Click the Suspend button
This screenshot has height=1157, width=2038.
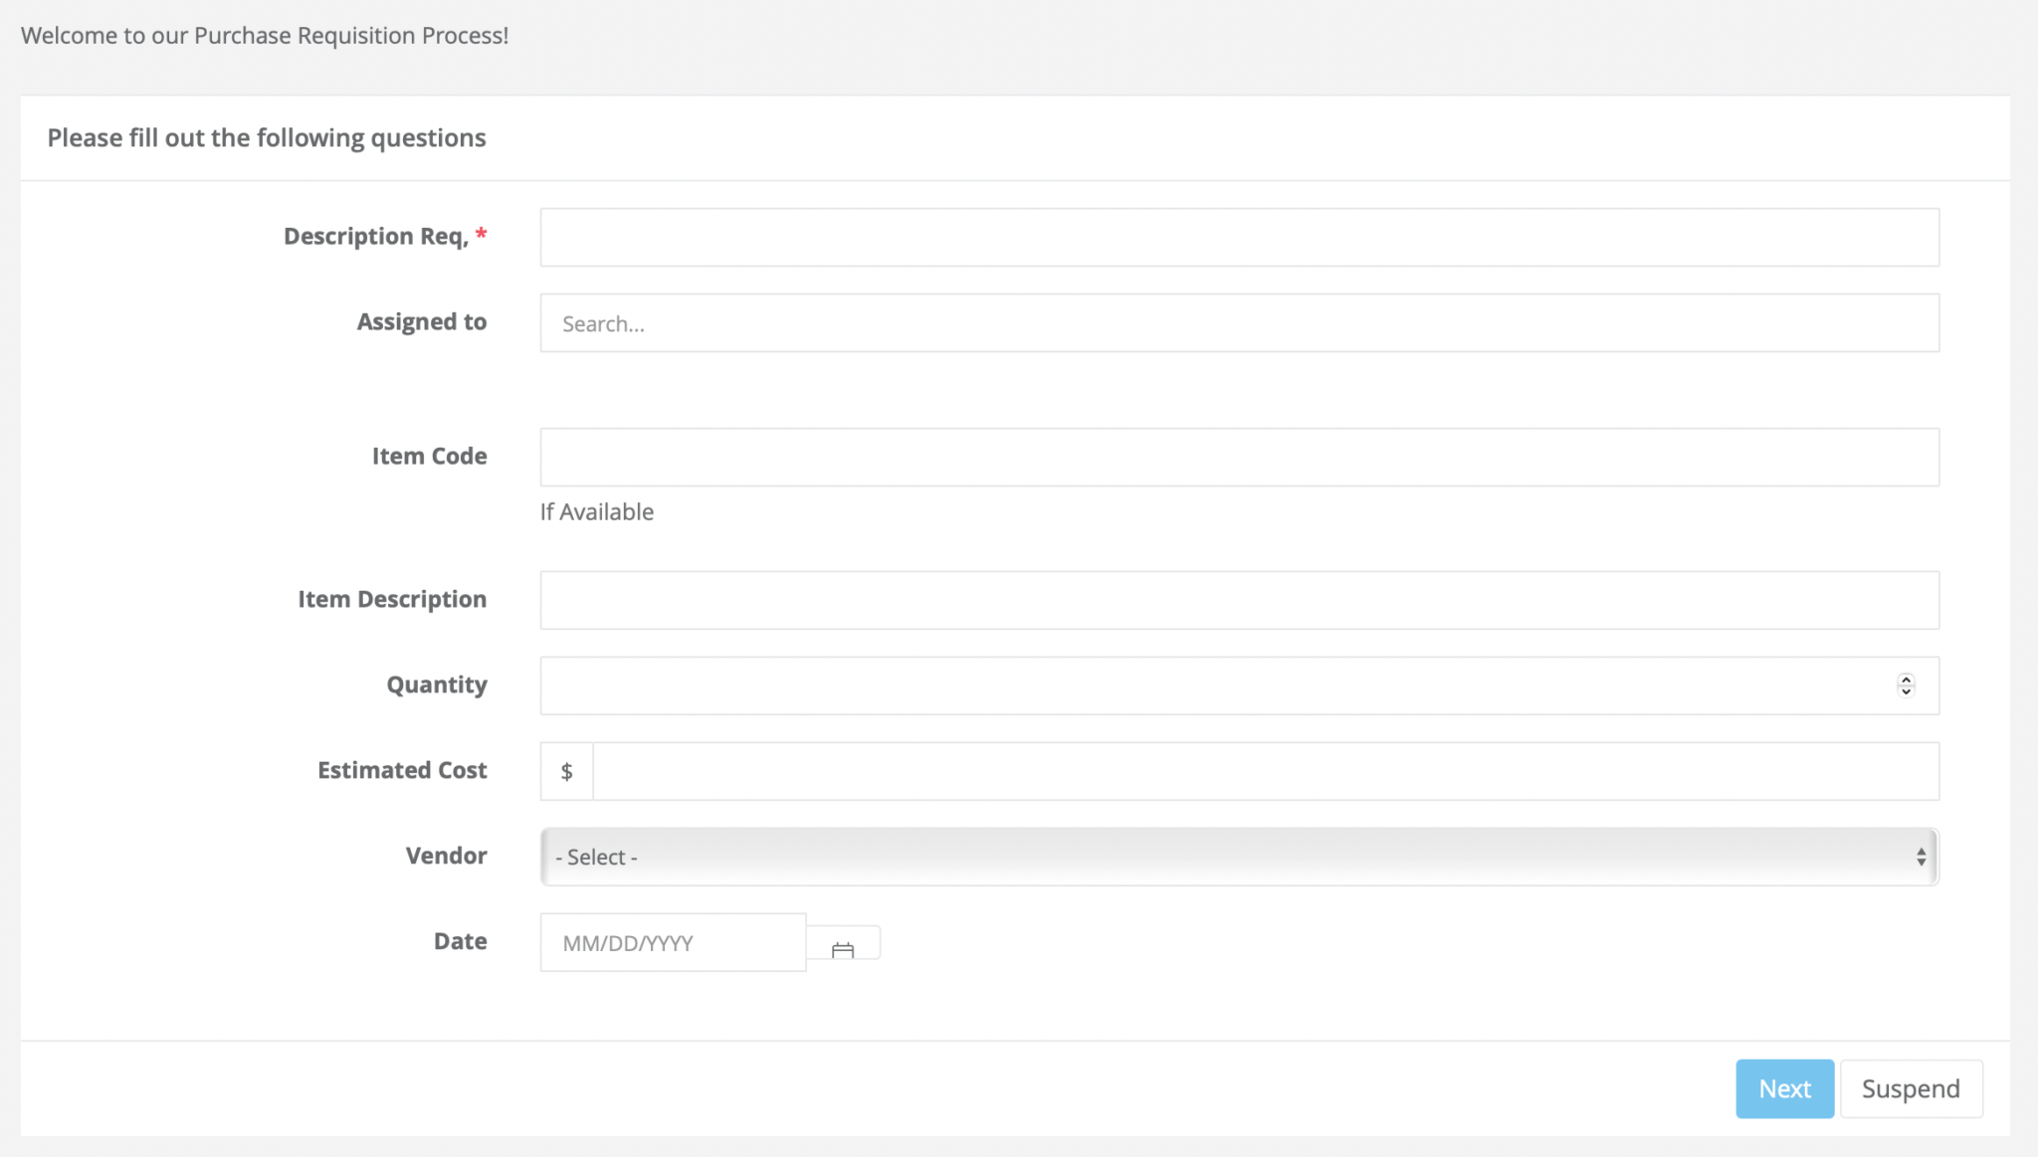[1911, 1088]
